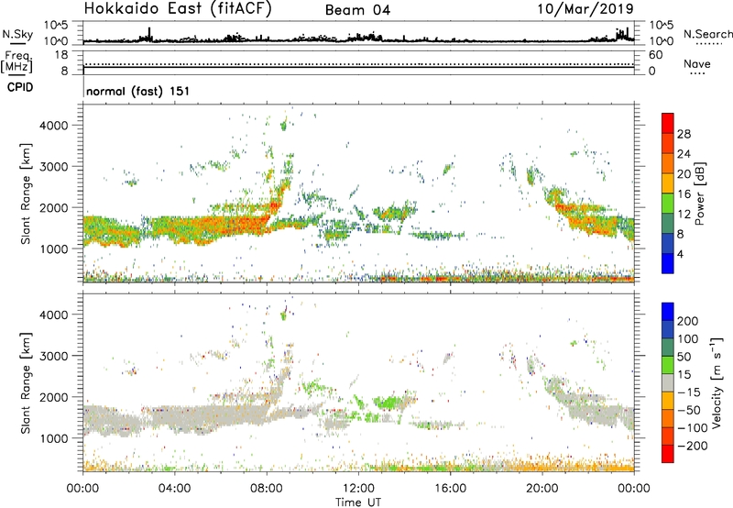Image resolution: width=733 pixels, height=508 pixels.
Task: Click the 'CPID' row label
Action: point(20,87)
